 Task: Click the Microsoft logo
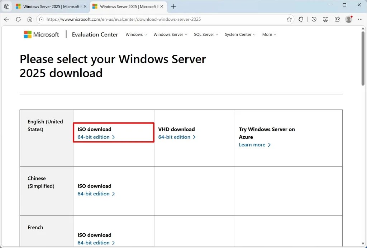click(x=42, y=35)
